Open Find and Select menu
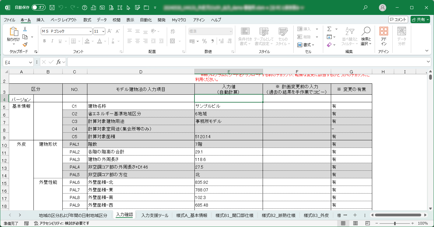The width and height of the screenshot is (434, 227). point(366,37)
